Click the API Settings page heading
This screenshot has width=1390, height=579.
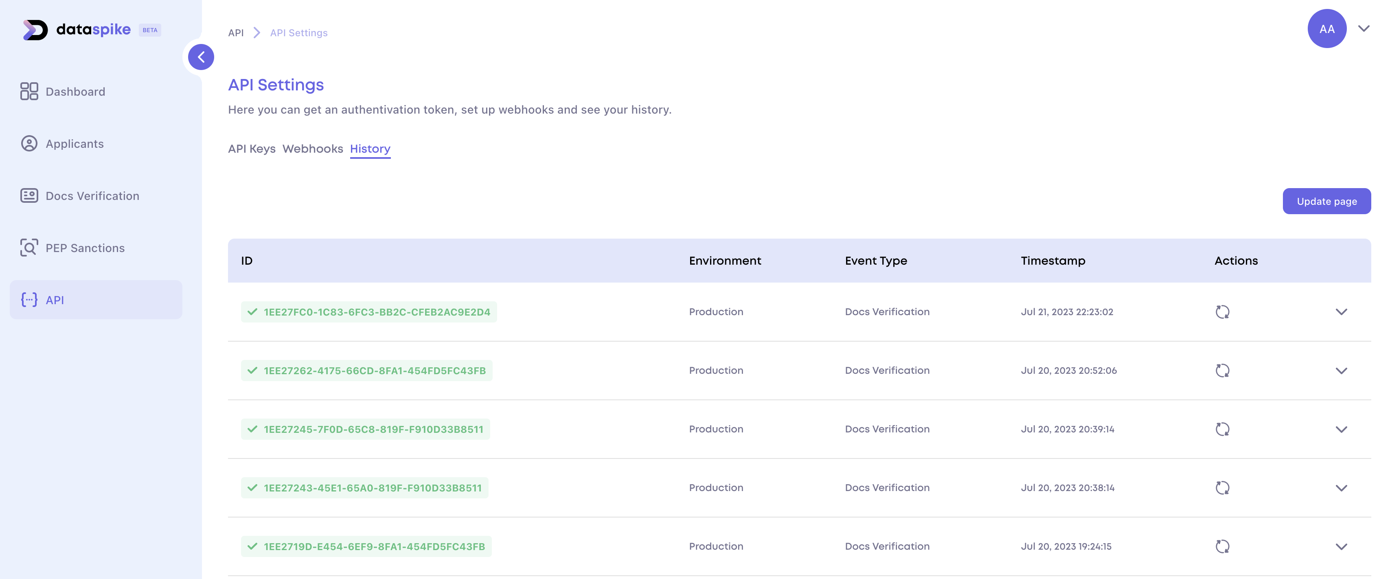276,85
